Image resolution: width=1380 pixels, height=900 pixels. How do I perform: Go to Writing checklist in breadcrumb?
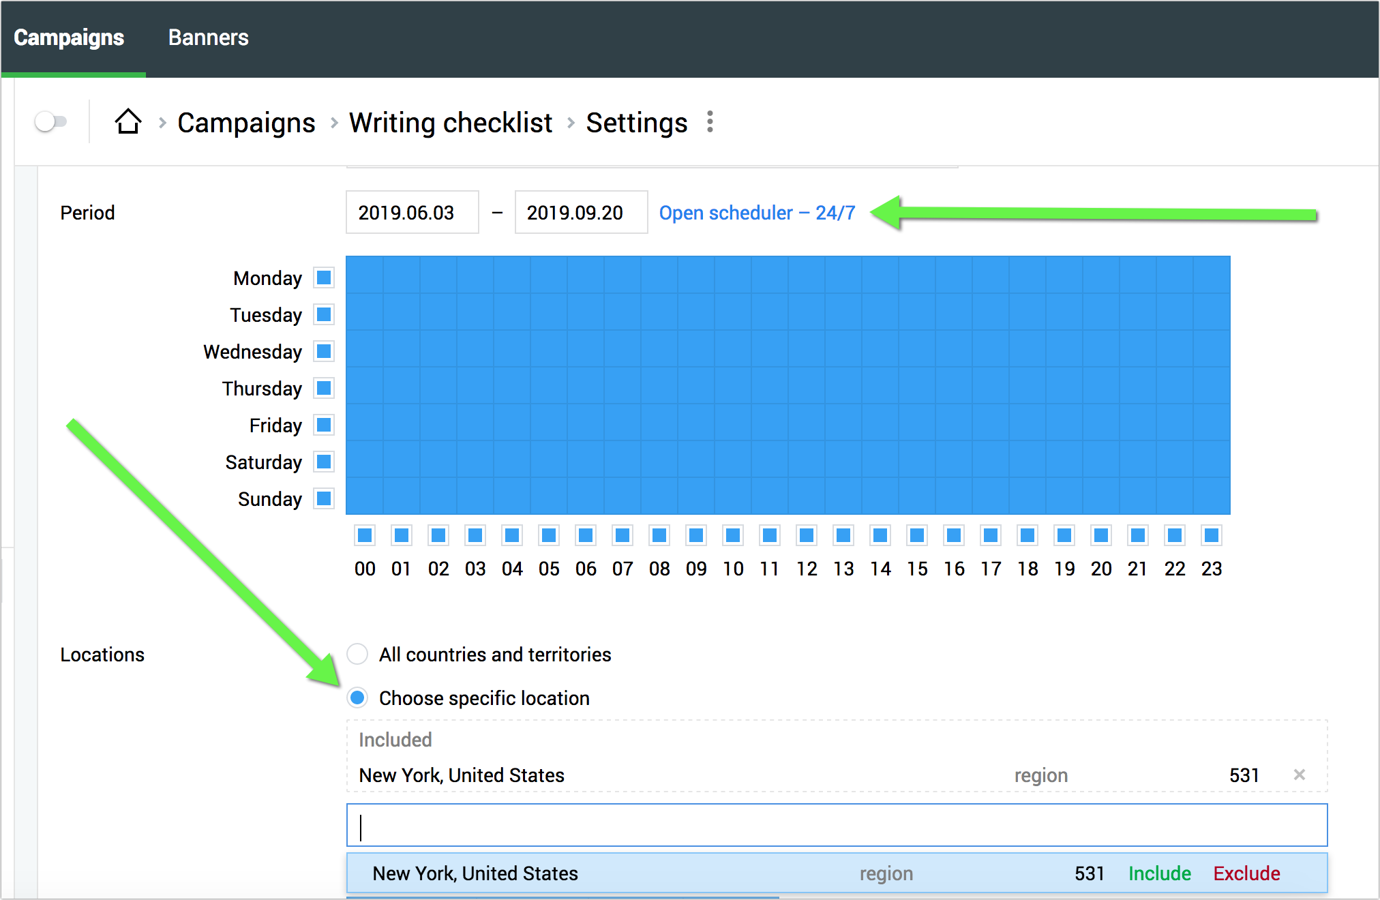(451, 123)
